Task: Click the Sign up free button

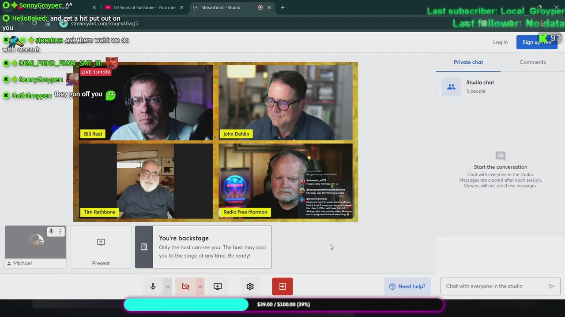Action: tap(537, 42)
